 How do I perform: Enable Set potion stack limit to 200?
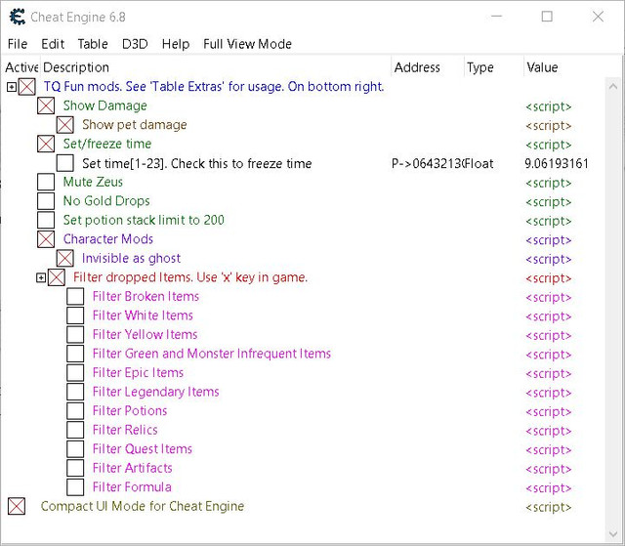(x=46, y=220)
